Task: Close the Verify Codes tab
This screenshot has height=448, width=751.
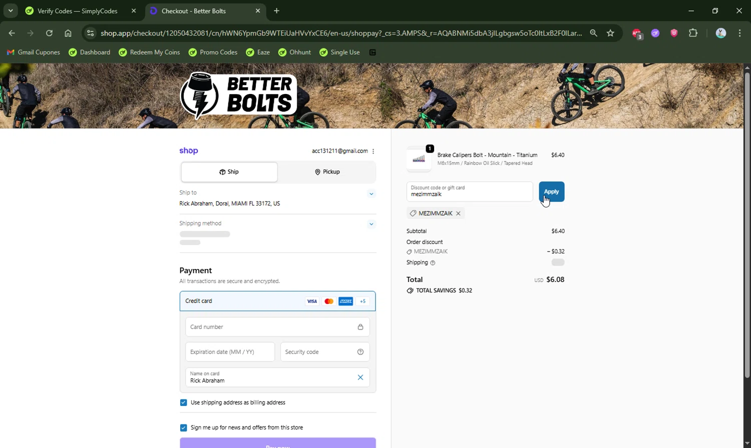Action: pyautogui.click(x=134, y=10)
